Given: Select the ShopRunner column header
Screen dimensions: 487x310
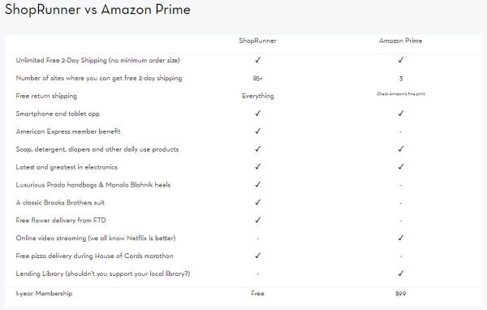Looking at the screenshot, I should (257, 41).
